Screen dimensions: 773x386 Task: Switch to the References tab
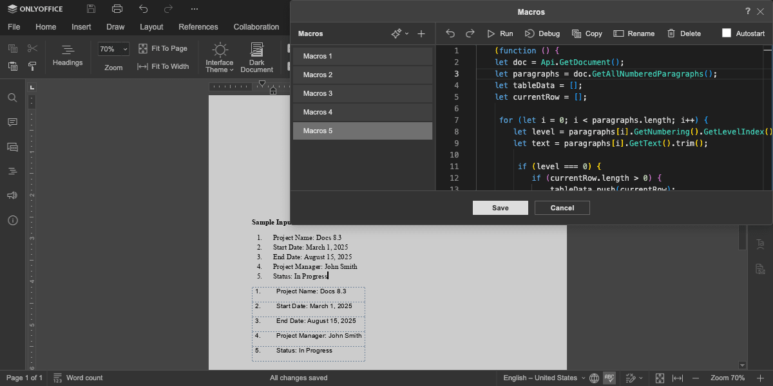pyautogui.click(x=198, y=27)
